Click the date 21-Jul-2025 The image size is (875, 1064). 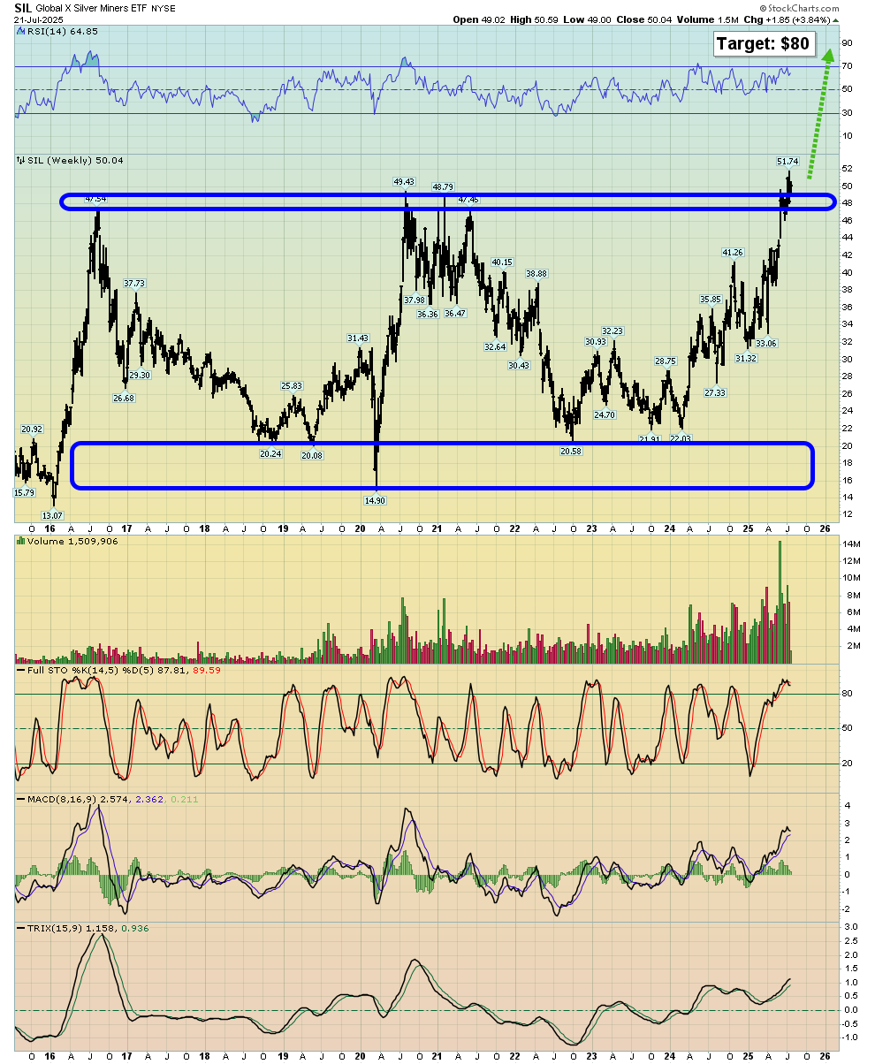[39, 19]
